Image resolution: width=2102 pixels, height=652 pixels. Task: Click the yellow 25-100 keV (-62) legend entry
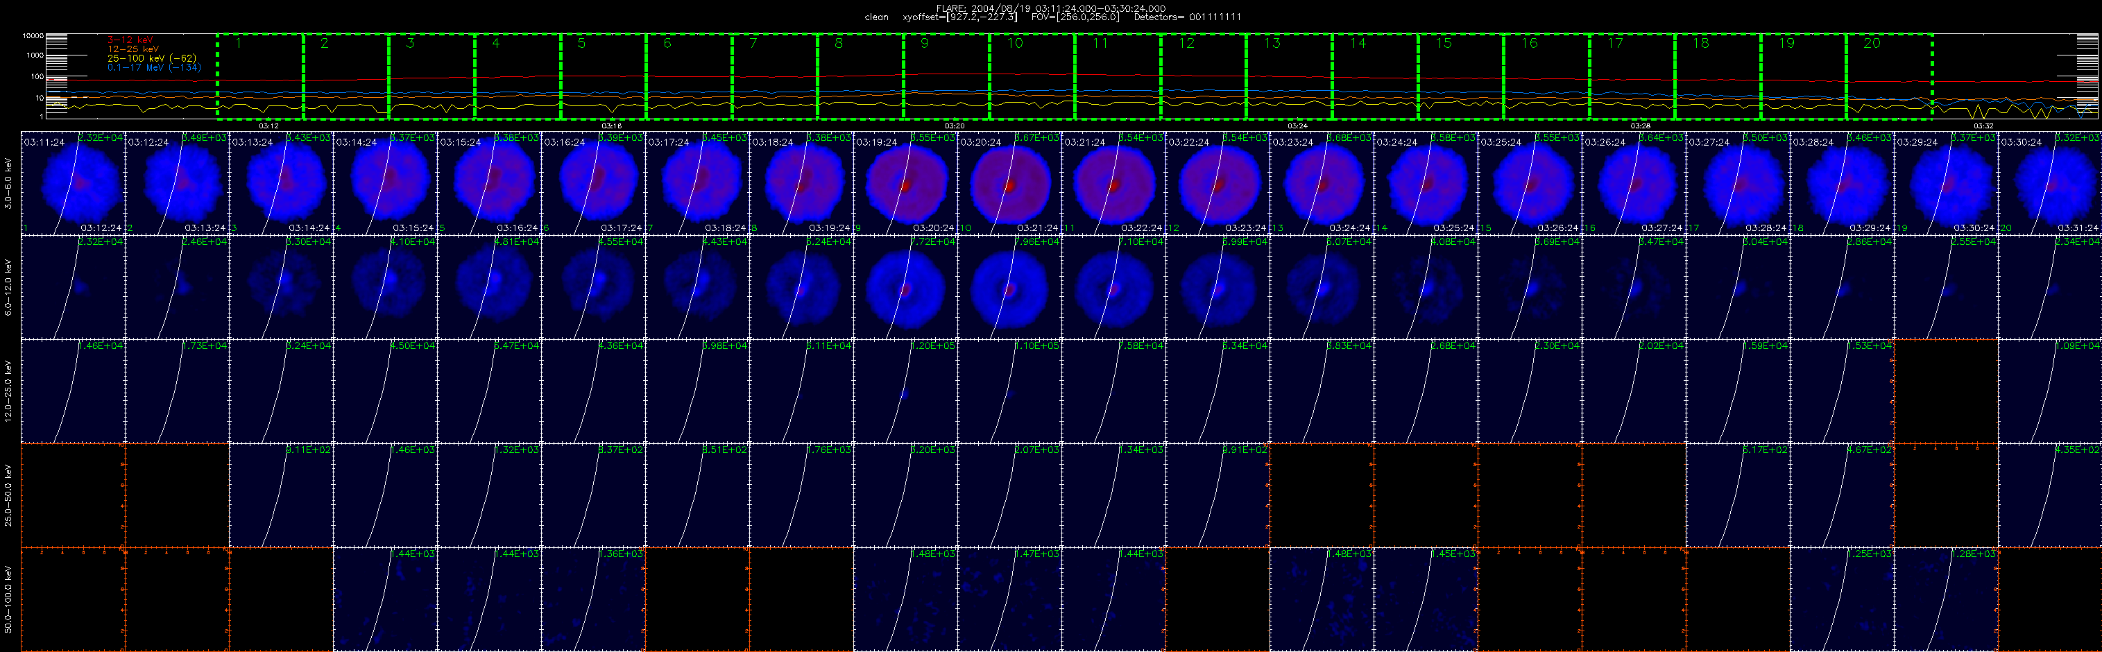(x=152, y=58)
